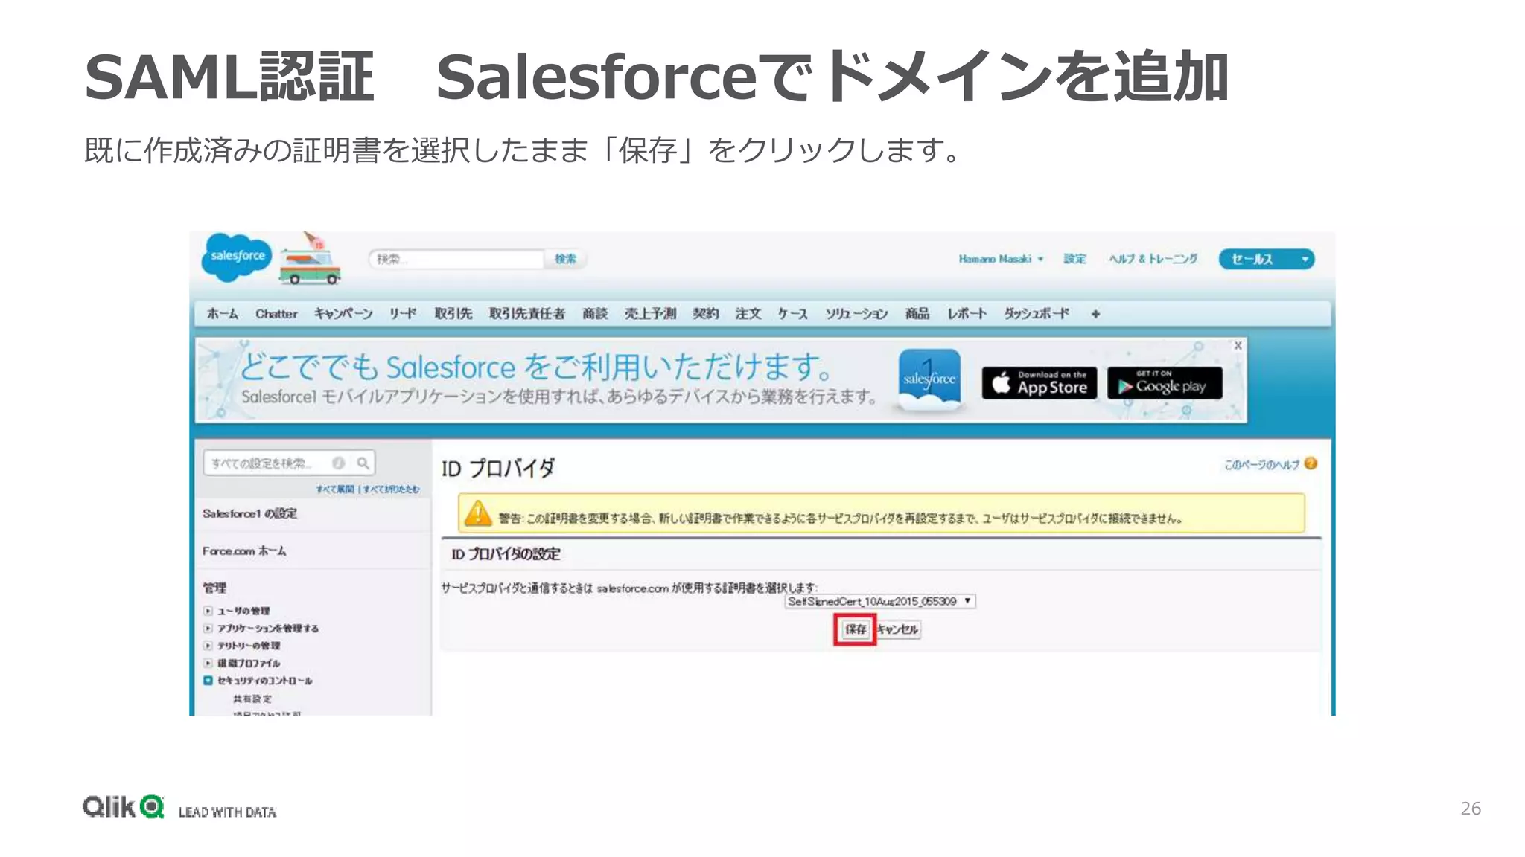
Task: Open the レポート tab
Action: point(967,314)
